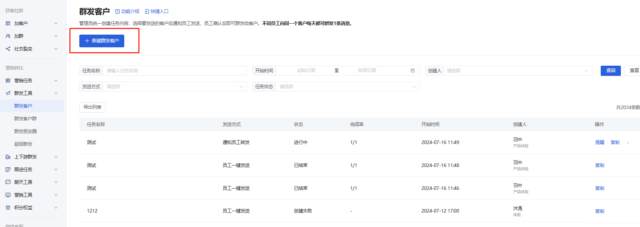Click task name 1212 in table

coord(92,211)
